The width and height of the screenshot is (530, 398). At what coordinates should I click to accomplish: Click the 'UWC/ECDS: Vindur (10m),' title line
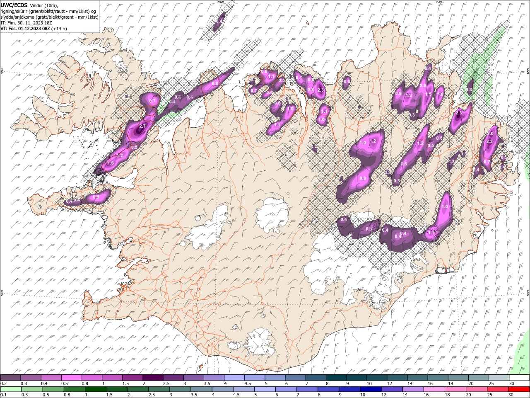(x=29, y=5)
